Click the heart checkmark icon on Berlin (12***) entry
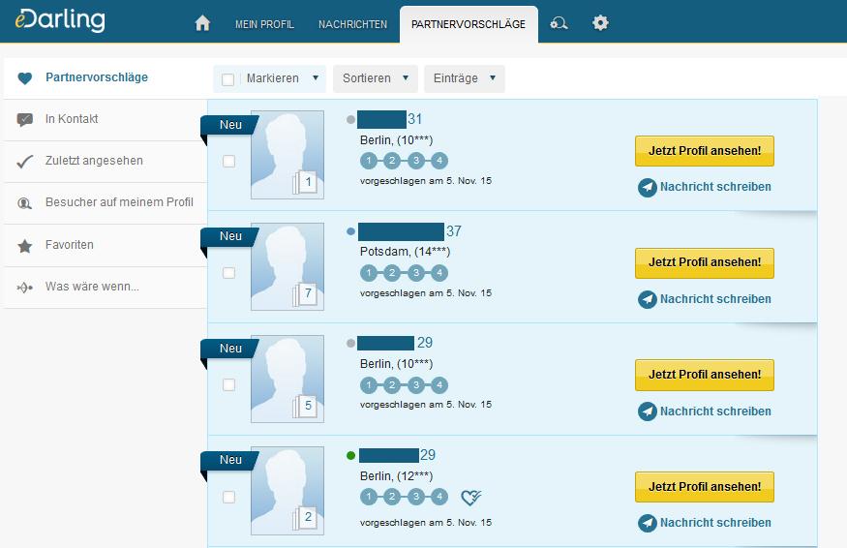The height and width of the screenshot is (548, 847). pos(471,498)
